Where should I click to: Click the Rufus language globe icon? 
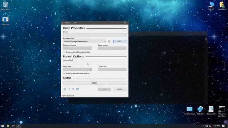tap(65, 89)
